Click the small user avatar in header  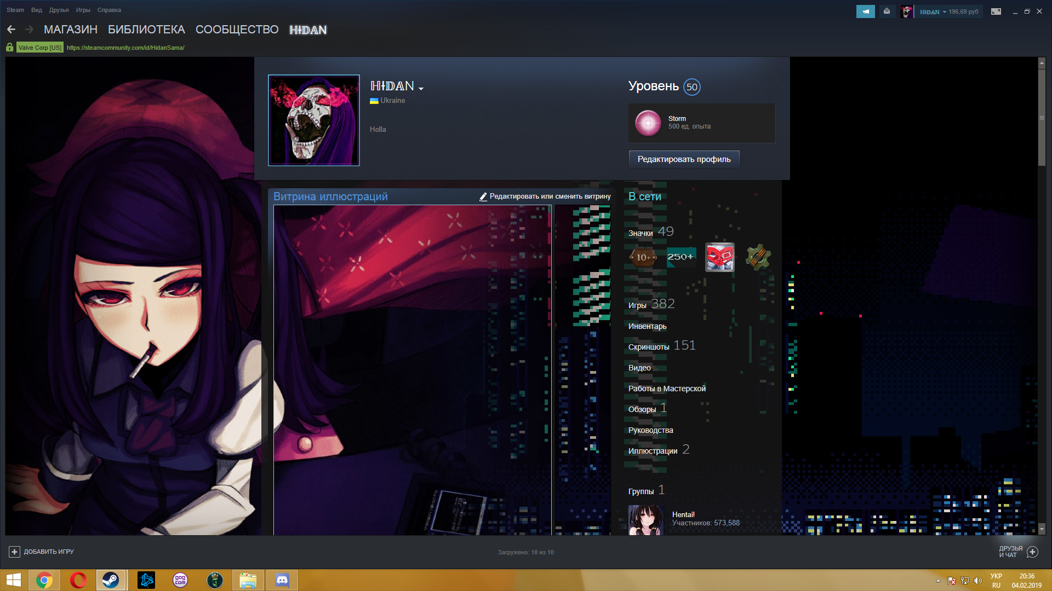pyautogui.click(x=906, y=11)
